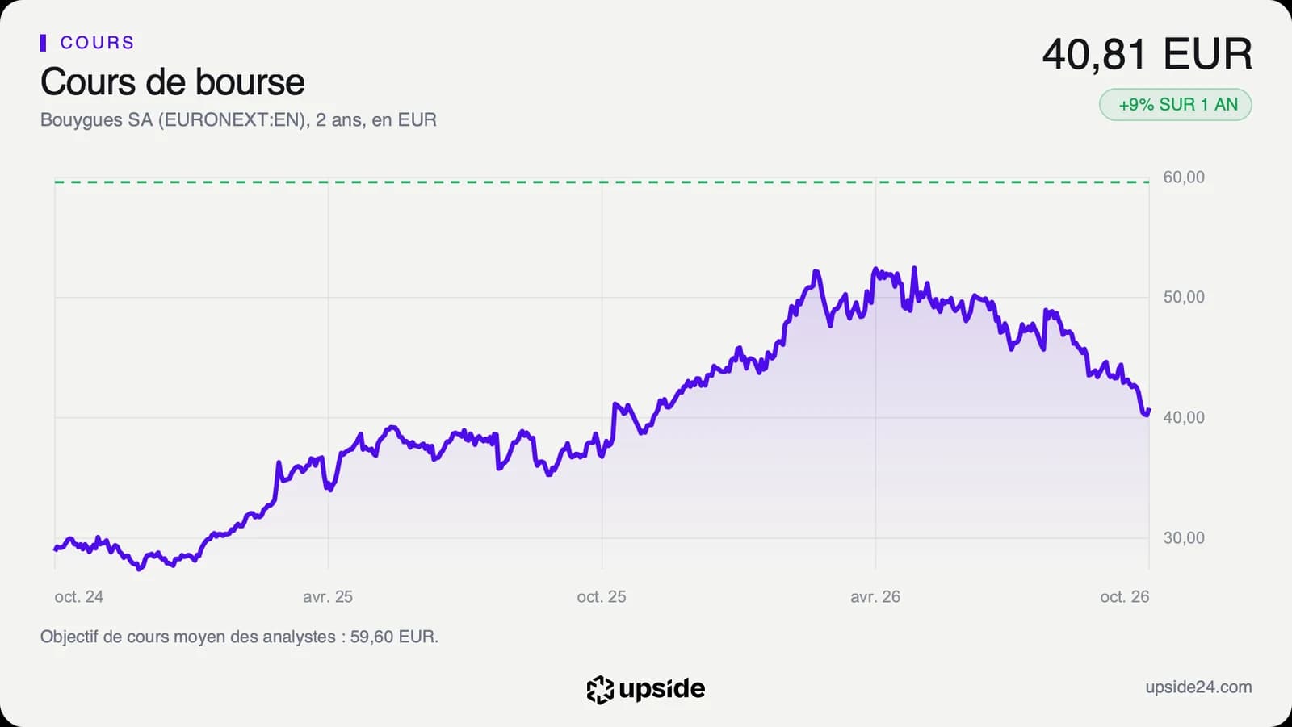
Task: Click the analyst price target note
Action: [239, 637]
